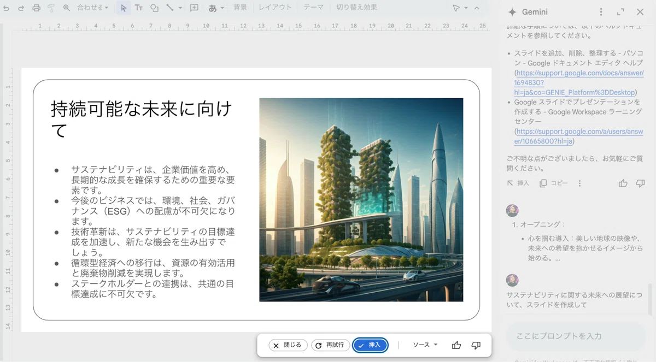Click the bullet starting 今後のビジネスでは
The image size is (656, 362).
(154, 211)
